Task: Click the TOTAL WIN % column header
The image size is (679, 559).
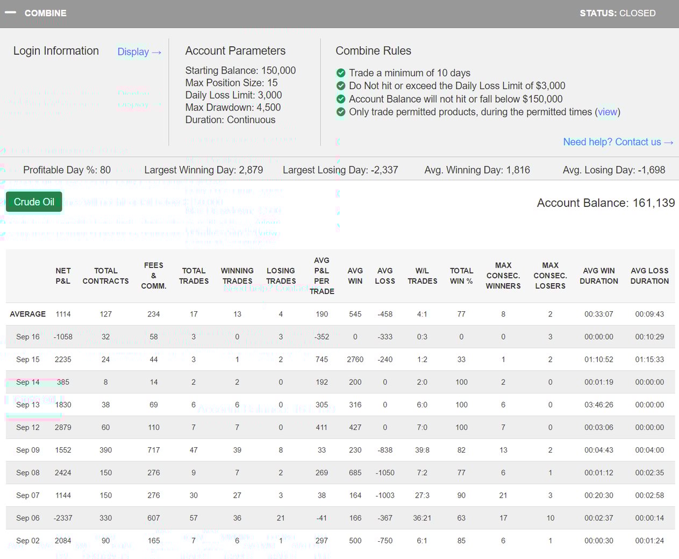Action: (461, 276)
